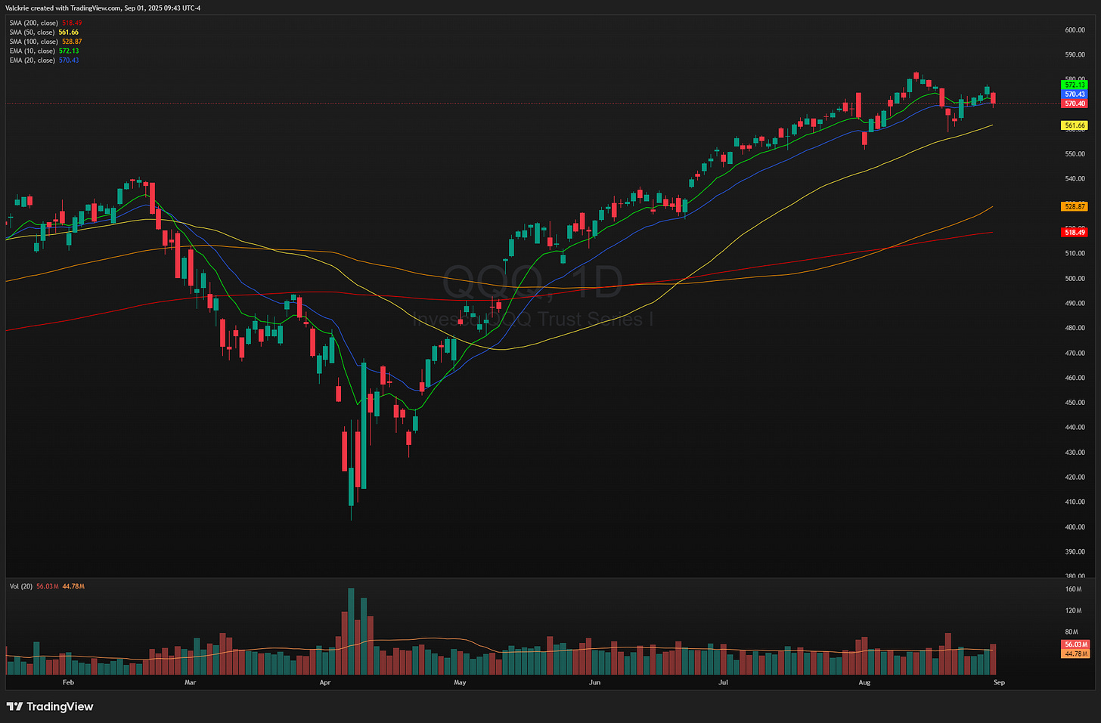Click the Vol (20) volume legend label

point(21,586)
